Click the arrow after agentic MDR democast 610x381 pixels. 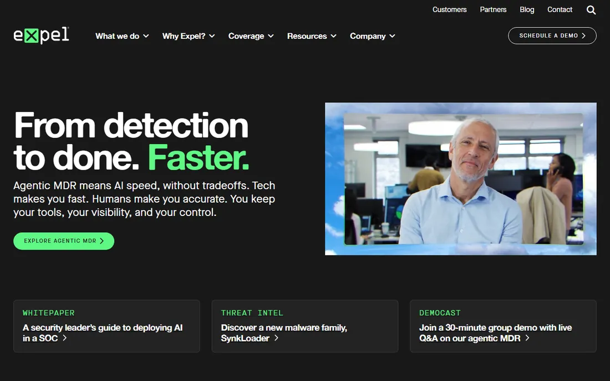tap(527, 338)
